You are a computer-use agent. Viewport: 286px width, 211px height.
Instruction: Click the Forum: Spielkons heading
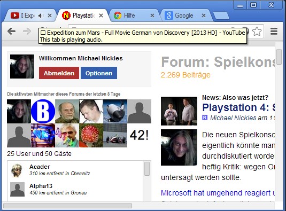(x=218, y=62)
